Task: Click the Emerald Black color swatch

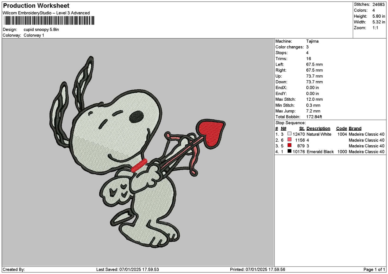Action: pyautogui.click(x=289, y=151)
